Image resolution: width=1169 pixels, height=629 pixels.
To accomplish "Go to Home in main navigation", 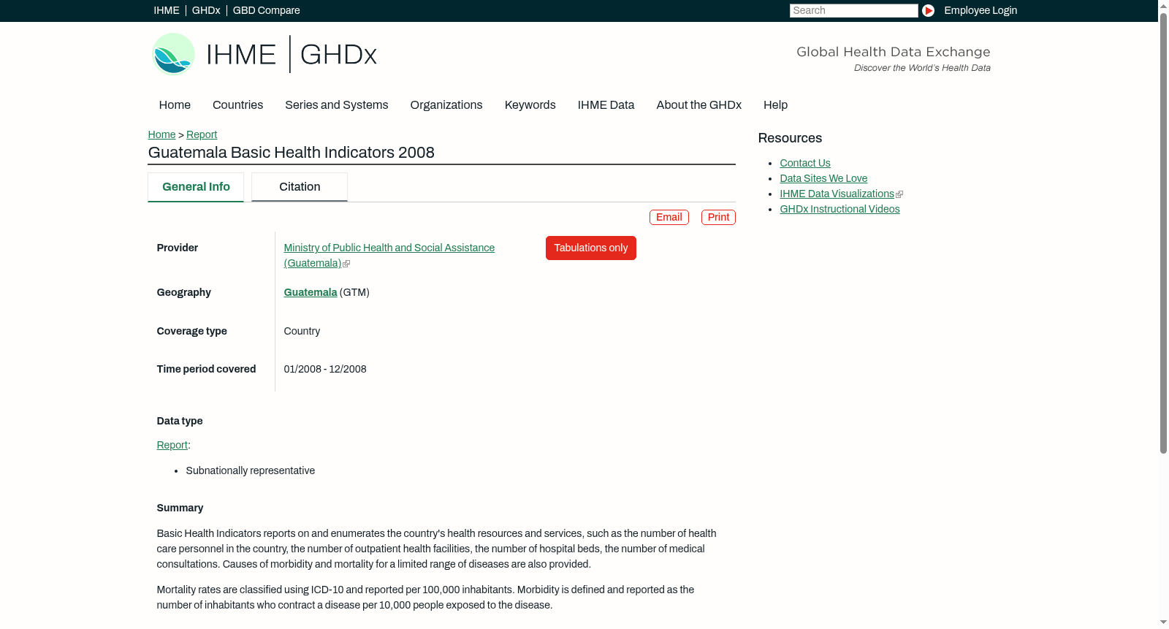I will pyautogui.click(x=175, y=105).
